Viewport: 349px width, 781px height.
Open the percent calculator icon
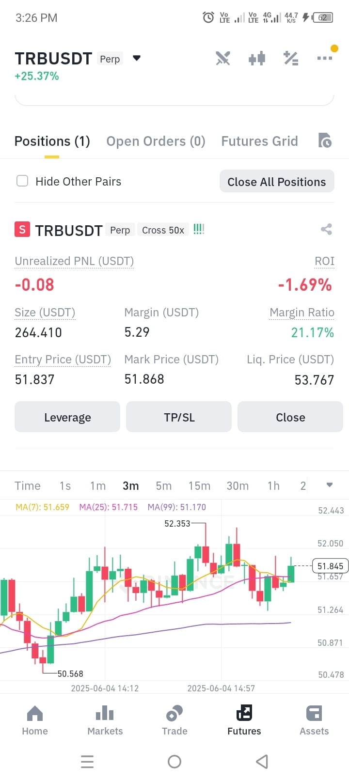(x=291, y=59)
